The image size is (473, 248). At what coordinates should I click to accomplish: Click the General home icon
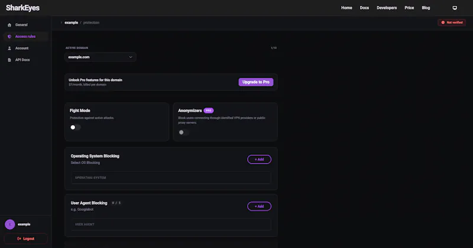pos(9,25)
